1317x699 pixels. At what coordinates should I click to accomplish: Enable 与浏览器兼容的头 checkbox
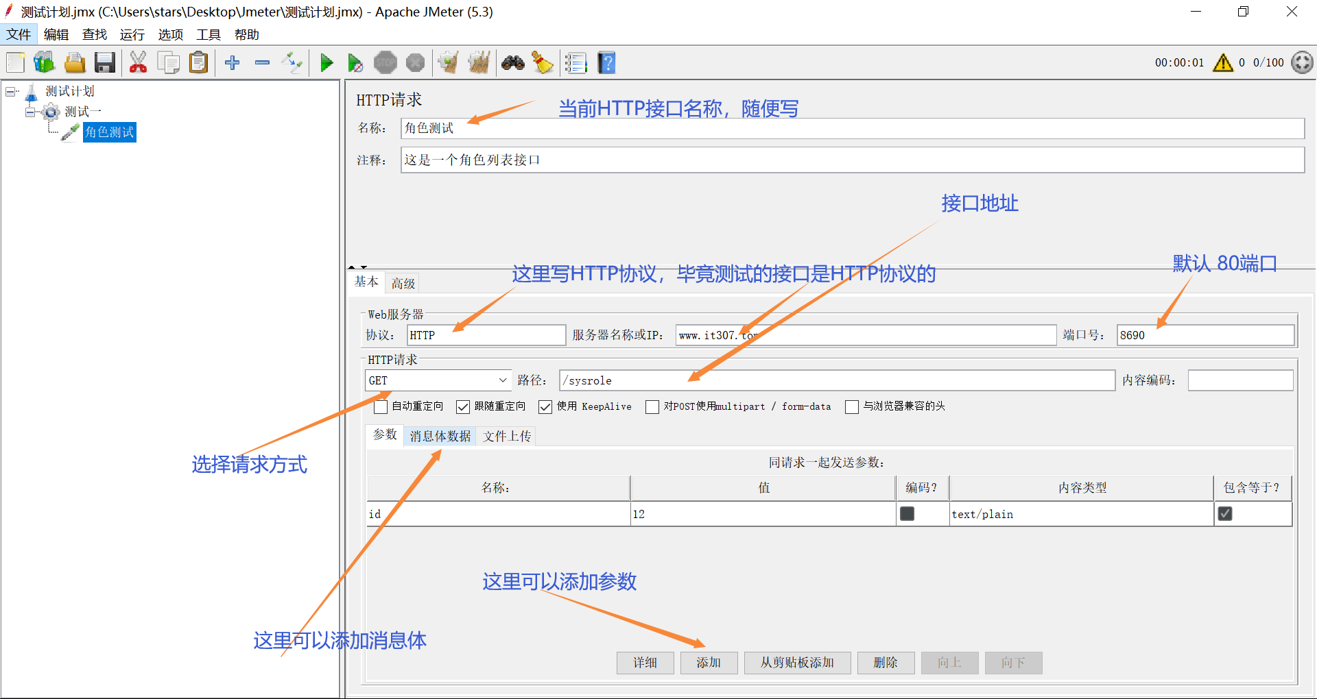pyautogui.click(x=852, y=406)
